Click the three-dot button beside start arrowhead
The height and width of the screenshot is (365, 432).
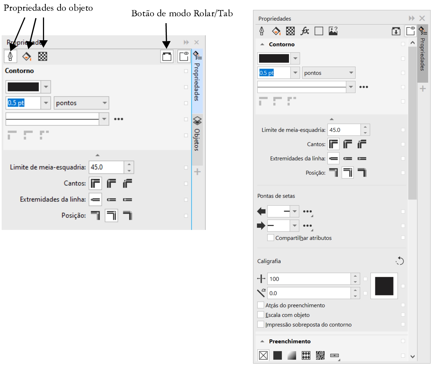(x=307, y=211)
